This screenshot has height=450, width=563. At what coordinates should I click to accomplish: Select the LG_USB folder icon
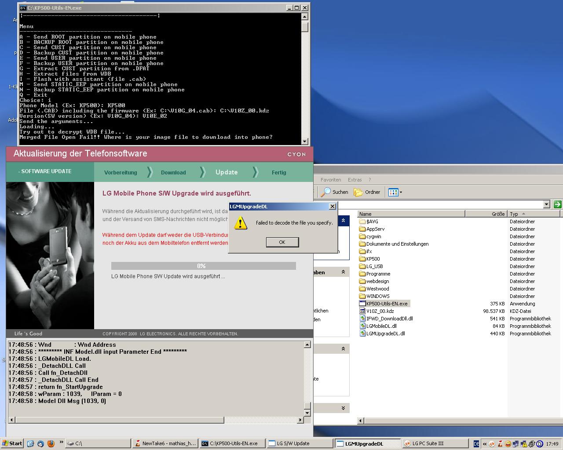[362, 266]
